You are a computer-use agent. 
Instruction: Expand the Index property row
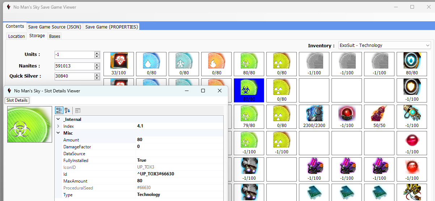[59, 126]
